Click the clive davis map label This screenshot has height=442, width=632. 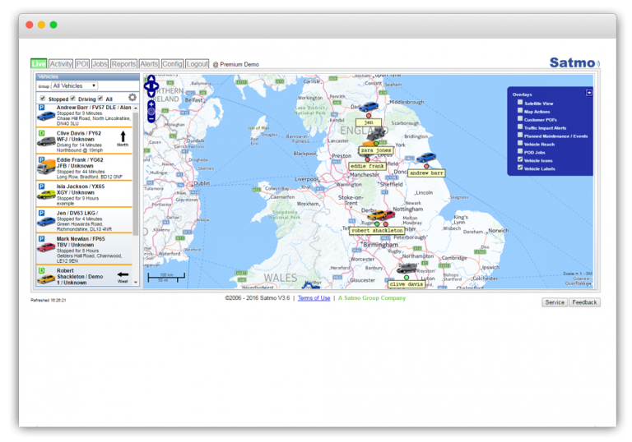click(x=407, y=283)
